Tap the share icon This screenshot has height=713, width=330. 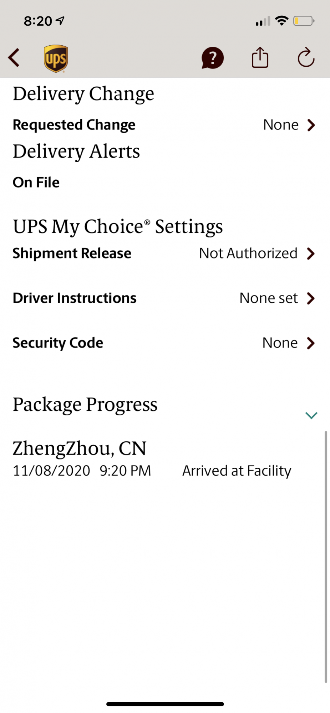pyautogui.click(x=260, y=57)
